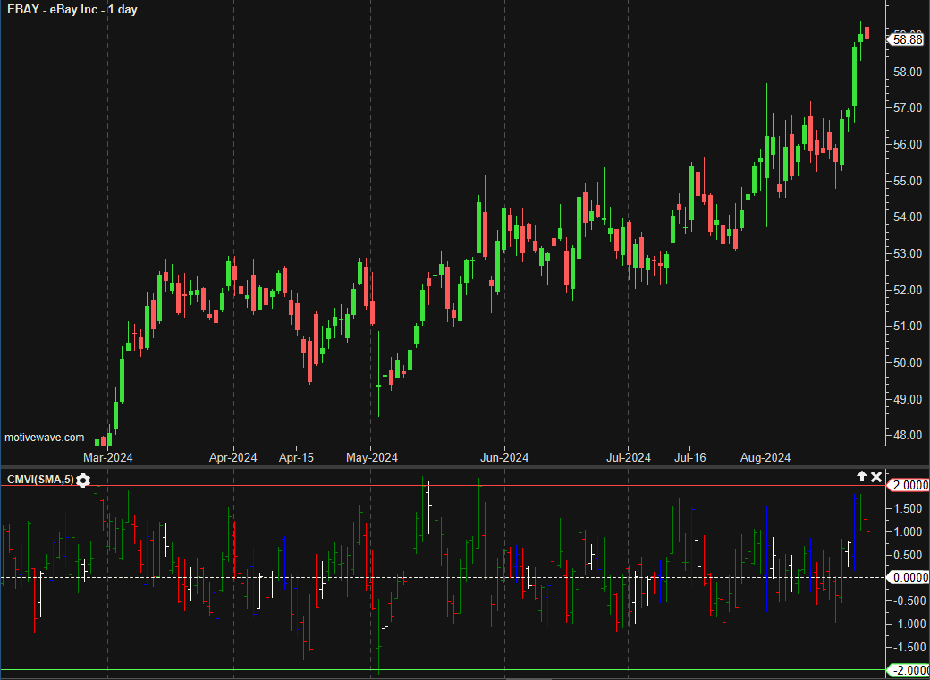Move CMVI panel up with arrow
Screen dimensions: 930x680
pos(862,477)
